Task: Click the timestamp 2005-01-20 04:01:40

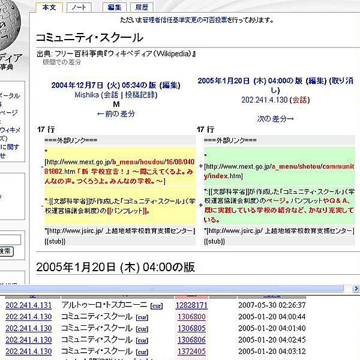Action: coord(272,328)
